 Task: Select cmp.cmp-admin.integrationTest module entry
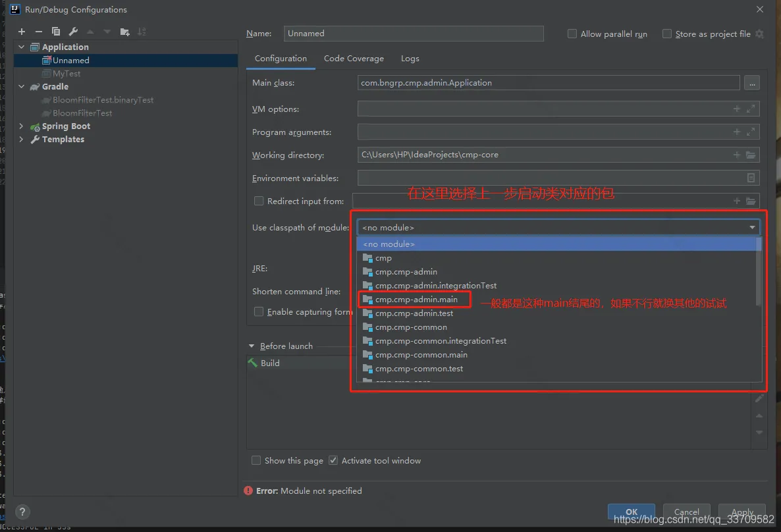click(556, 286)
